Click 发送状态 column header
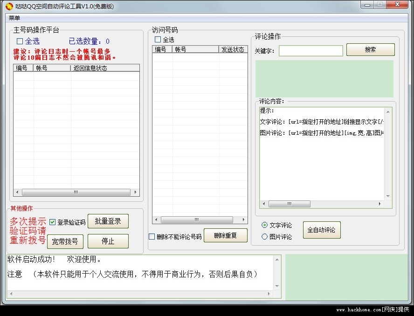Image resolution: width=414 pixels, height=316 pixels. [x=233, y=49]
